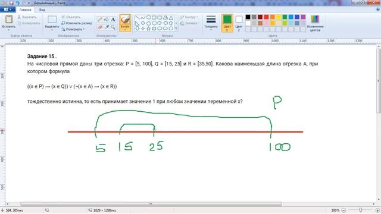Choose the Four-point star shape

coord(143,29)
